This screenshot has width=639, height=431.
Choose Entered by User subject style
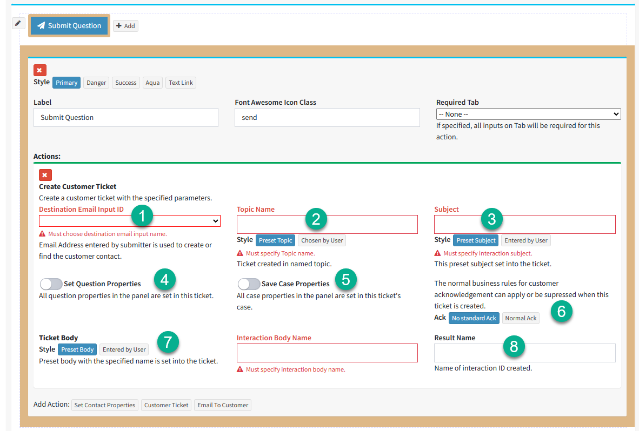click(x=525, y=240)
